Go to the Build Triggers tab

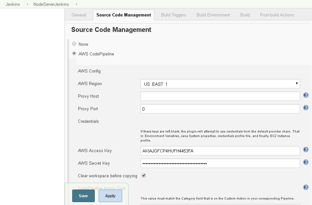pos(173,15)
